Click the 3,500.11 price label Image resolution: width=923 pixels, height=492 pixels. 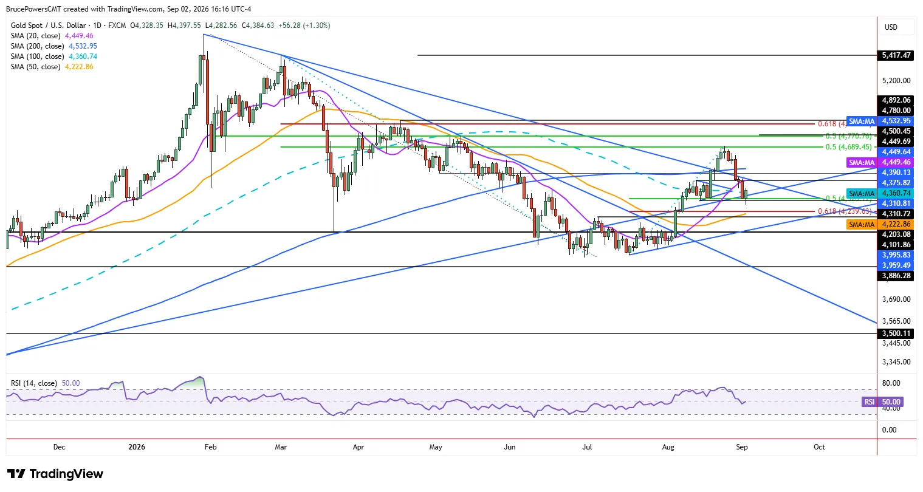[896, 333]
